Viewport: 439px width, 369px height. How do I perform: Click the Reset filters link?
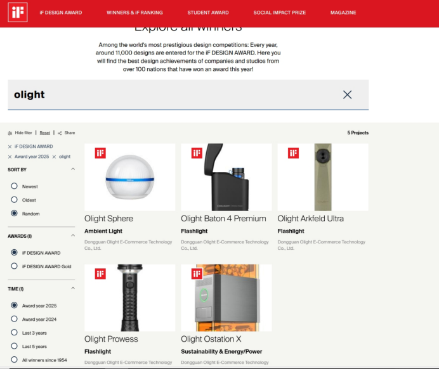(x=44, y=133)
